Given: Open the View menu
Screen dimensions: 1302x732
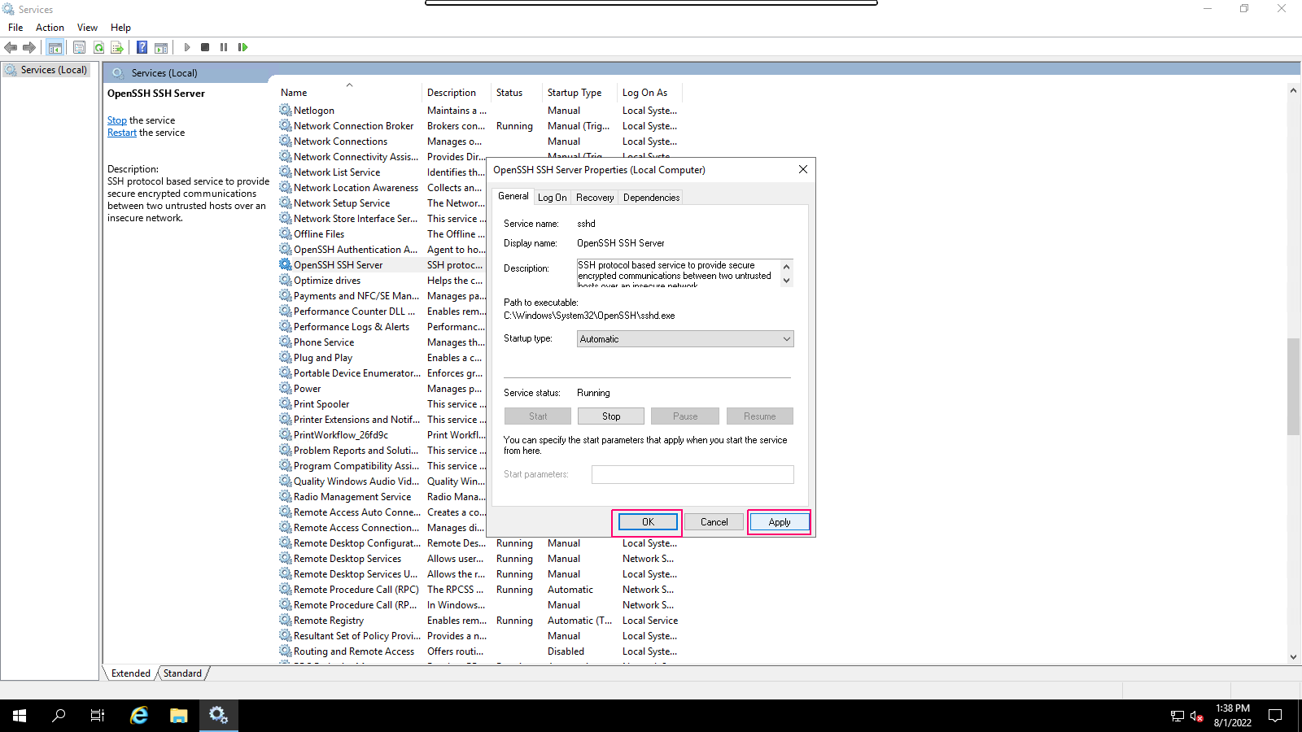Looking at the screenshot, I should (87, 28).
